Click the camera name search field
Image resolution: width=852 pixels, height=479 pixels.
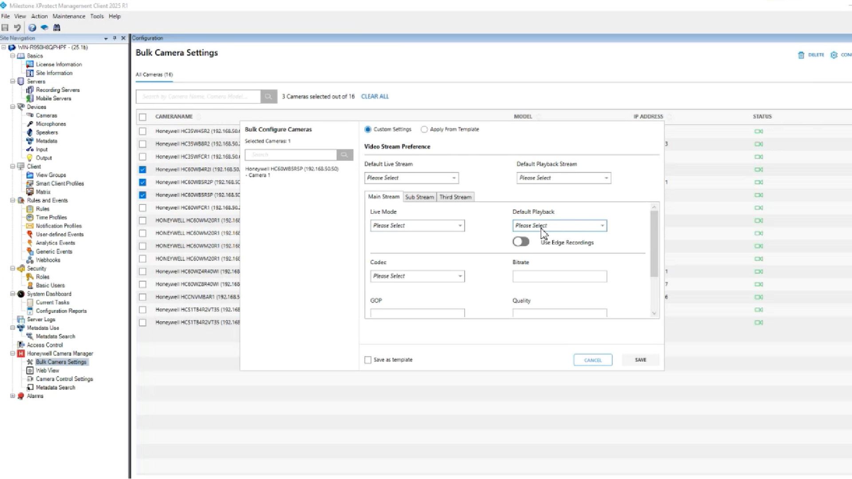pos(198,96)
